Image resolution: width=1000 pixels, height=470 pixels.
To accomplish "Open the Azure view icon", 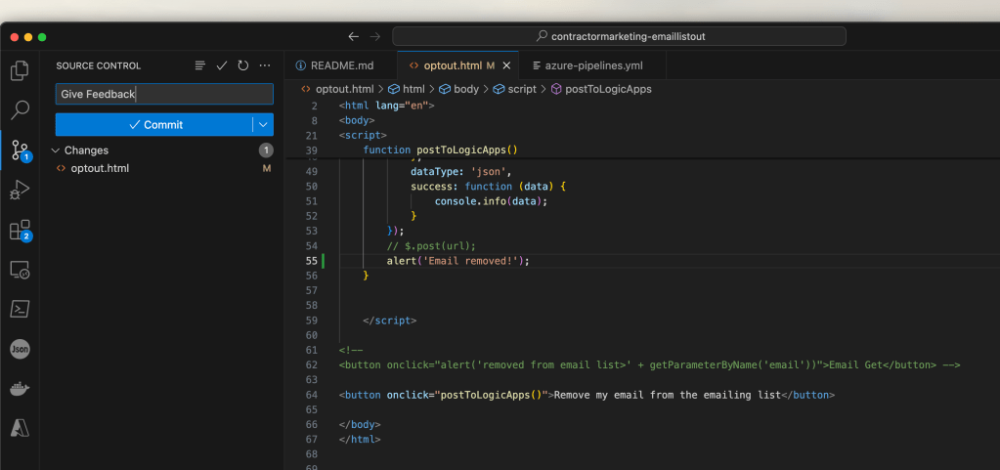I will pos(20,428).
